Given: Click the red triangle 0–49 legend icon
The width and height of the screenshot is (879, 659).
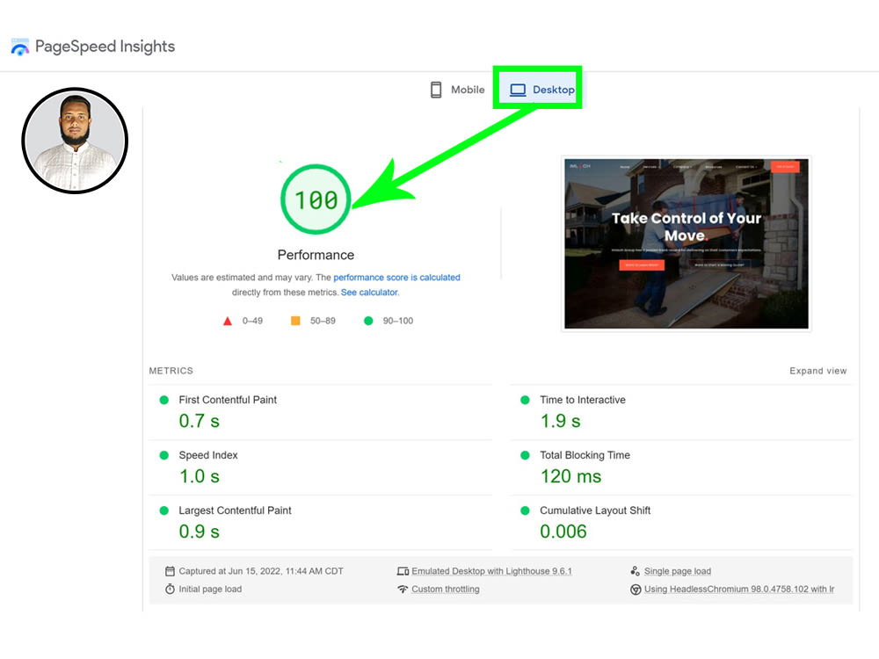Looking at the screenshot, I should [x=228, y=321].
